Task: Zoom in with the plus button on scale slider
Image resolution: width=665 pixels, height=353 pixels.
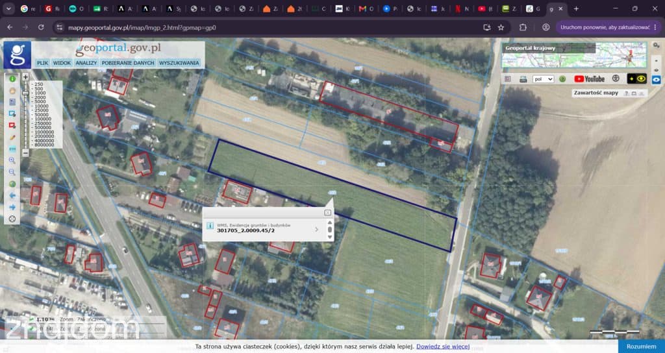Action: 25,77
